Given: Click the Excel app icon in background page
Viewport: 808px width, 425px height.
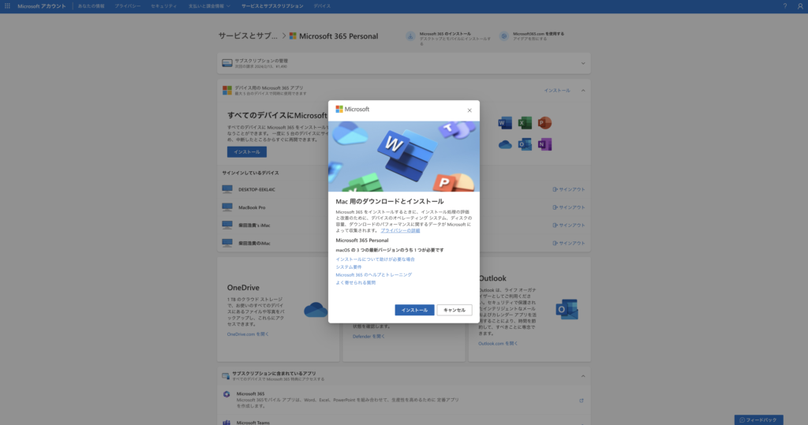Looking at the screenshot, I should (525, 122).
